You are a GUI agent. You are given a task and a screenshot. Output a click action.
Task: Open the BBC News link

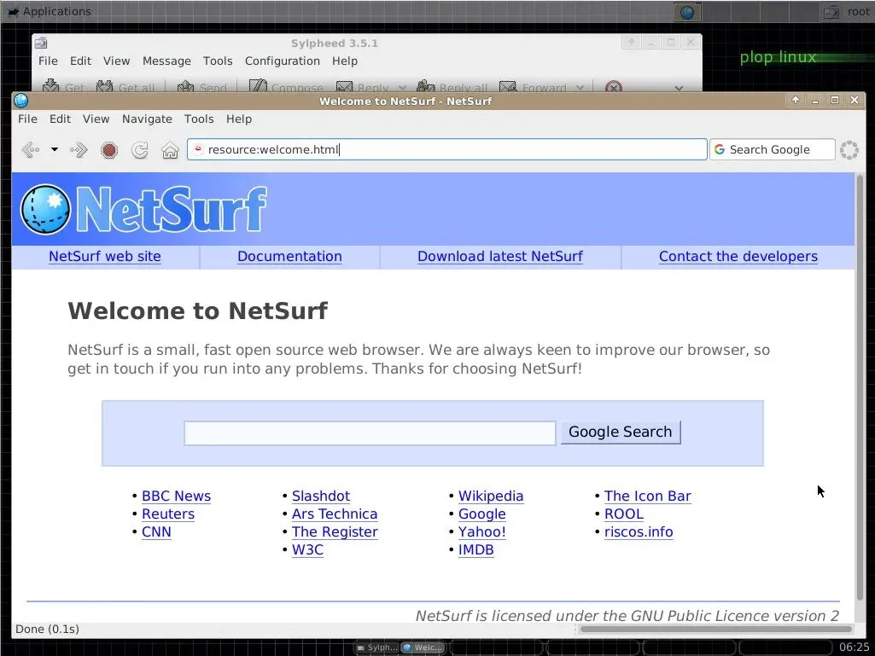point(177,496)
